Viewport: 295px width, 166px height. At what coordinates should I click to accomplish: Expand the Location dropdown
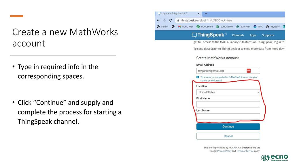point(228,93)
